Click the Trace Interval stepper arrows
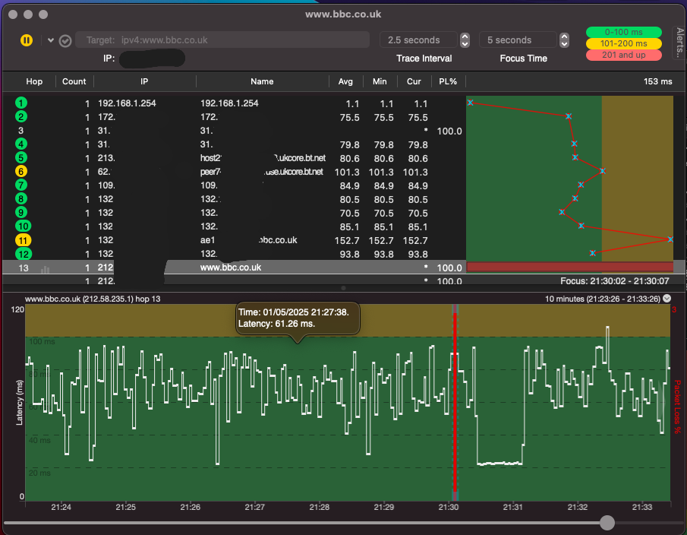Viewport: 687px width, 535px height. pos(465,40)
